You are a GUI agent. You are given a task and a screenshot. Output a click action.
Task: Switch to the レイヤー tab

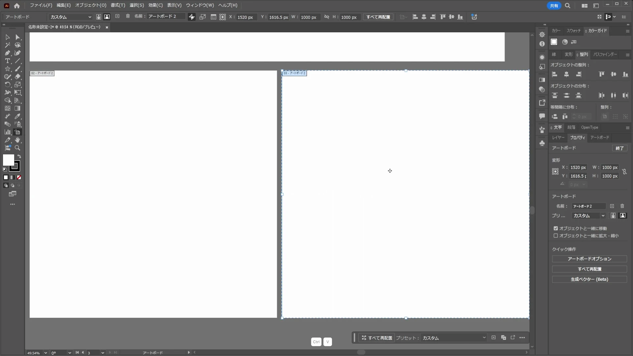click(558, 137)
